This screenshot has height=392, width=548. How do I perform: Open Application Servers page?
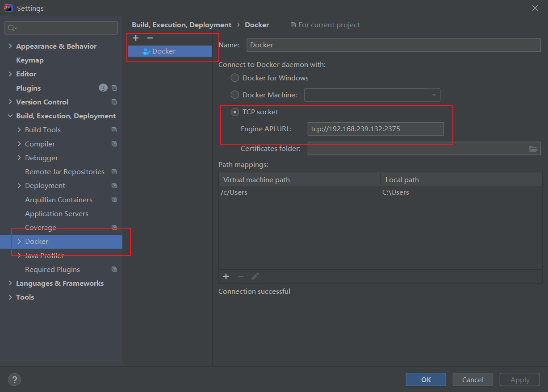pyautogui.click(x=57, y=213)
